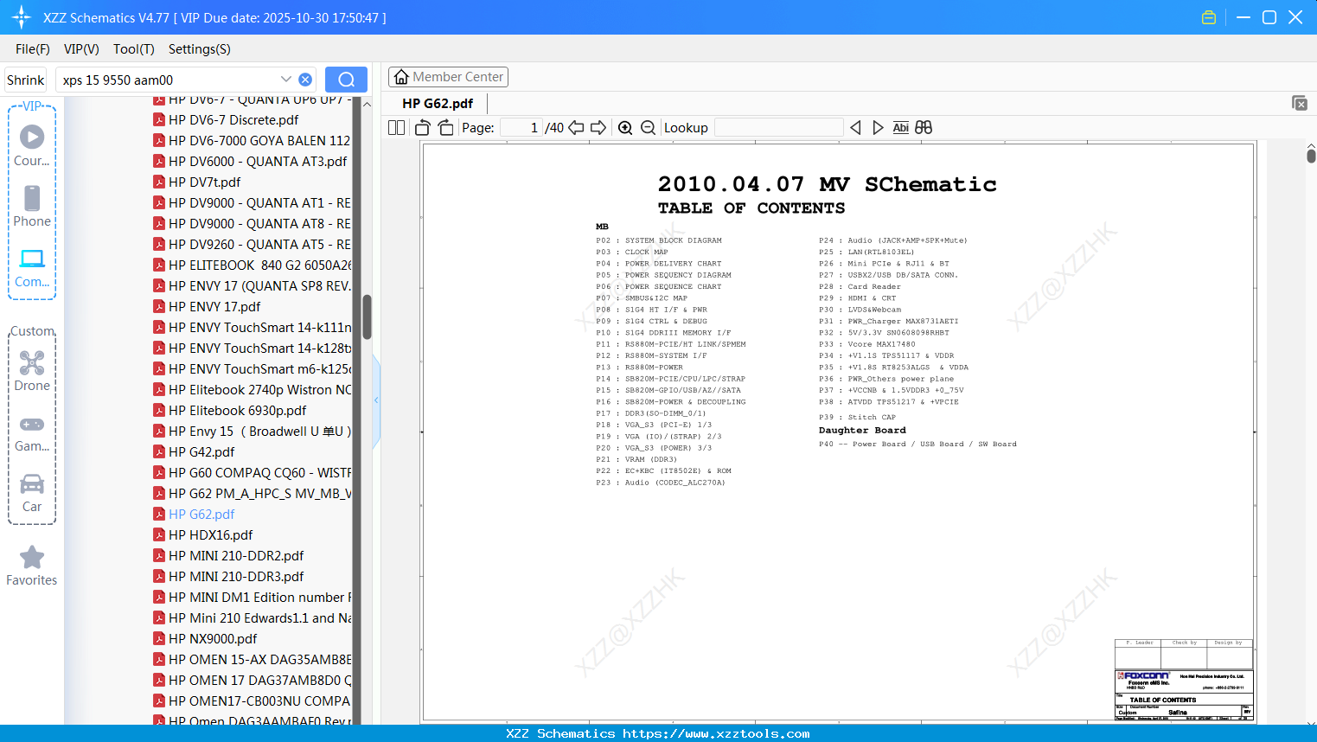Go to the next page arrow
Screen dimensions: 1317x742
click(x=598, y=127)
